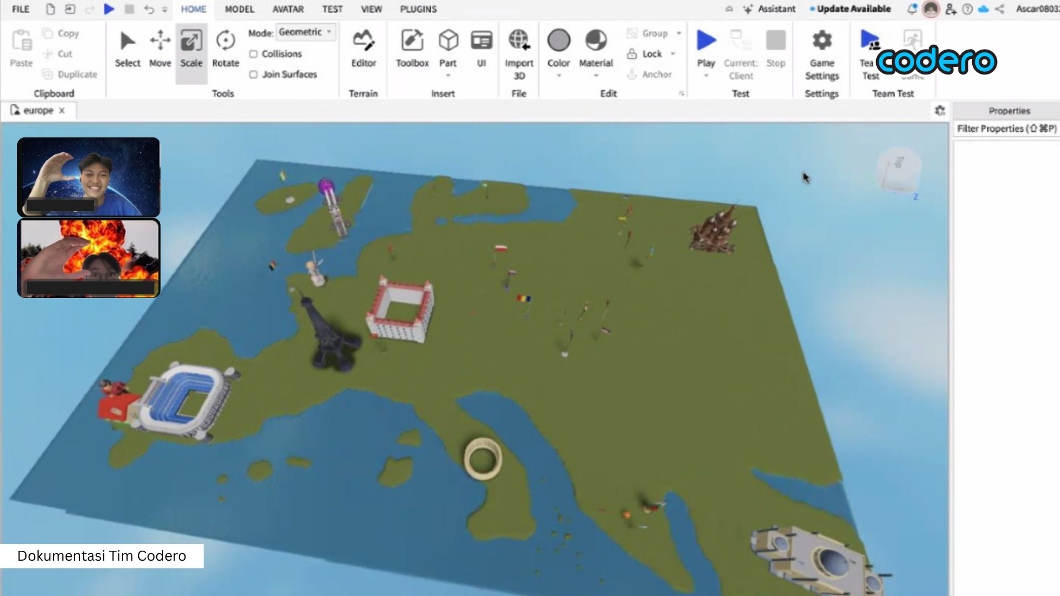Click the cloud save icon
The height and width of the screenshot is (596, 1060).
[x=983, y=9]
